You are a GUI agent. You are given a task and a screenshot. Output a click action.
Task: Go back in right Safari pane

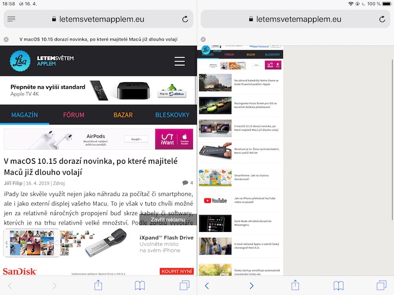207,286
